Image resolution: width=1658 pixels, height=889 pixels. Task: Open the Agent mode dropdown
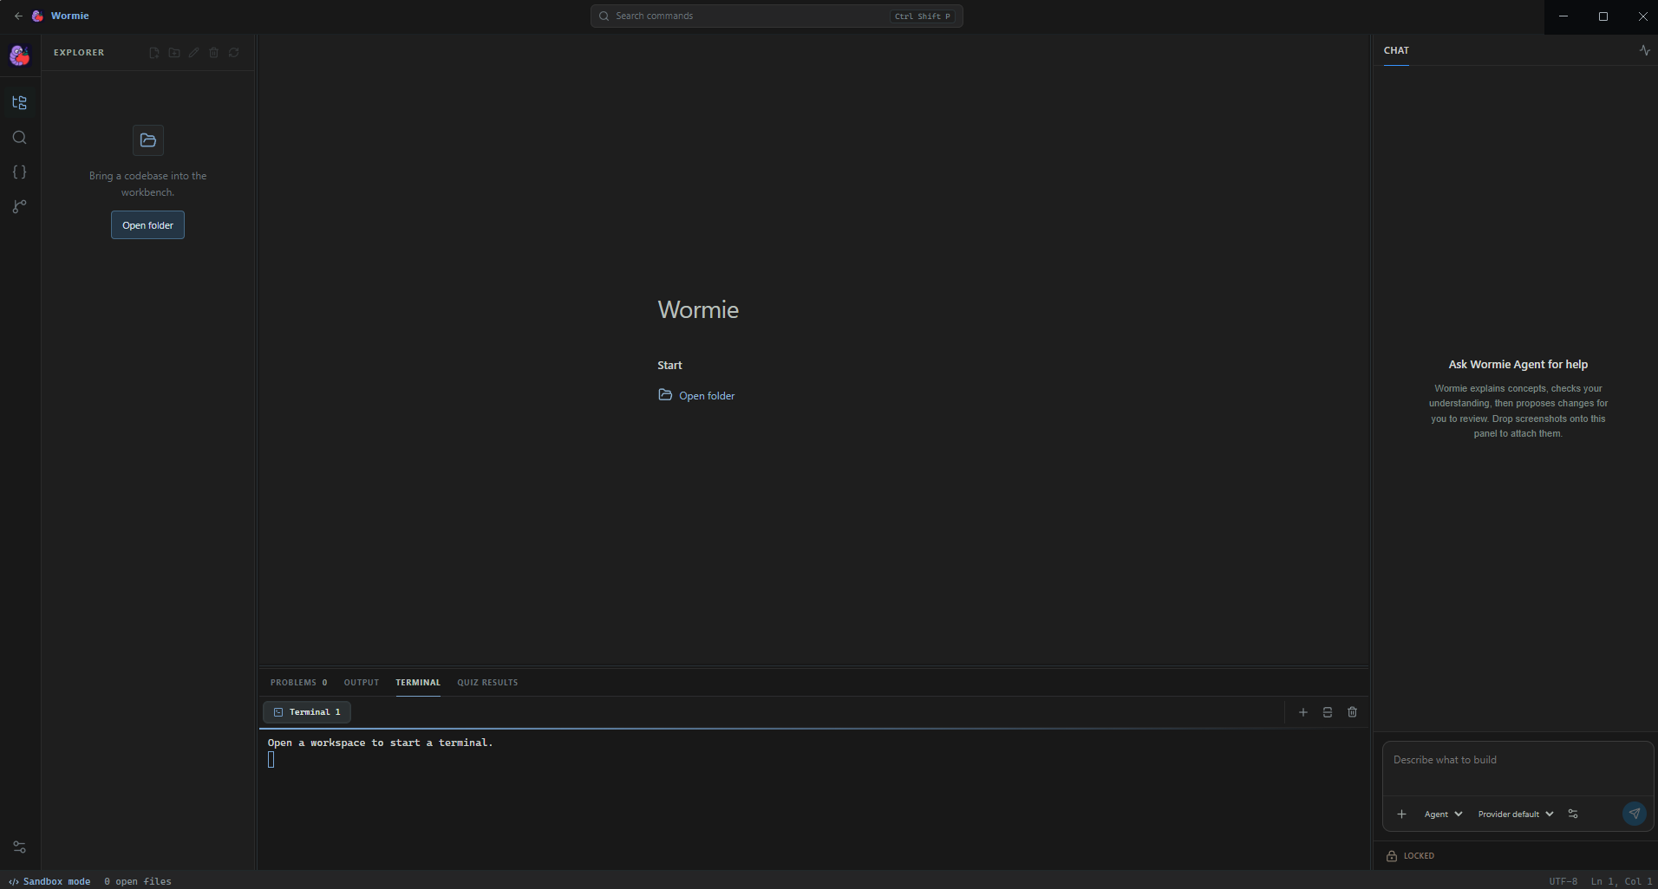click(1444, 814)
